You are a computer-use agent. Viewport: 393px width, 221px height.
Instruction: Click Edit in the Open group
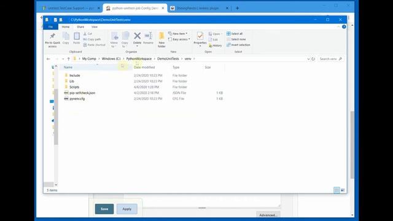pos(213,39)
